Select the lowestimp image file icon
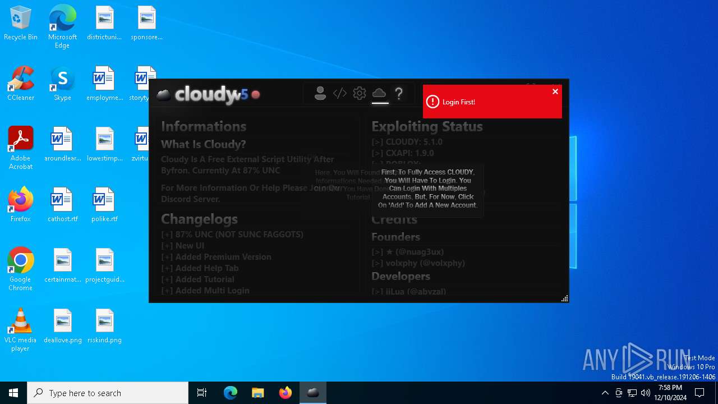 (104, 144)
